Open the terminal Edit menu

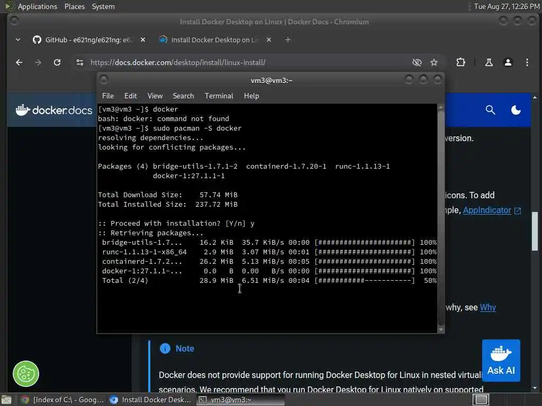[x=130, y=96]
